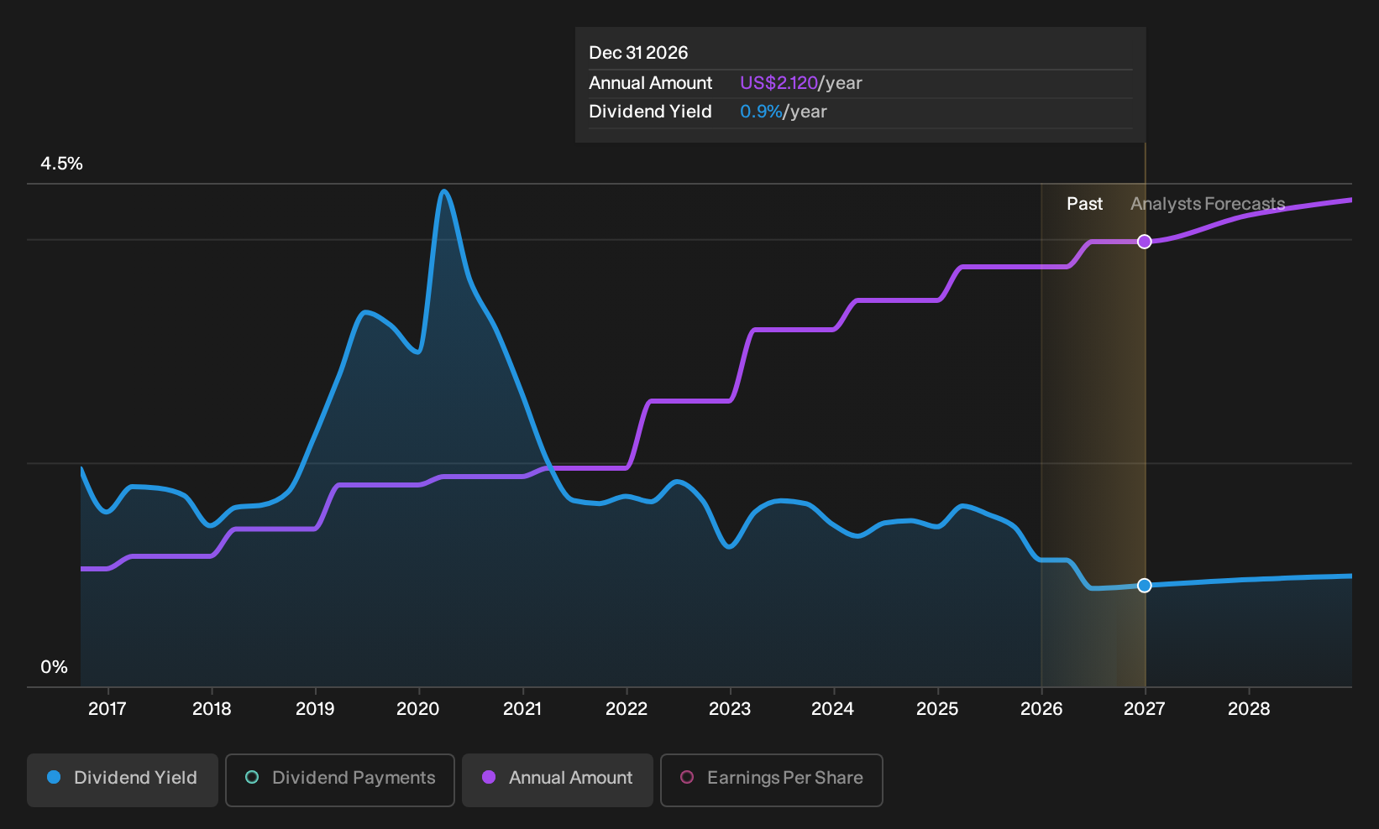Click the Analysts Forecasts label
1379x829 pixels.
(1208, 204)
